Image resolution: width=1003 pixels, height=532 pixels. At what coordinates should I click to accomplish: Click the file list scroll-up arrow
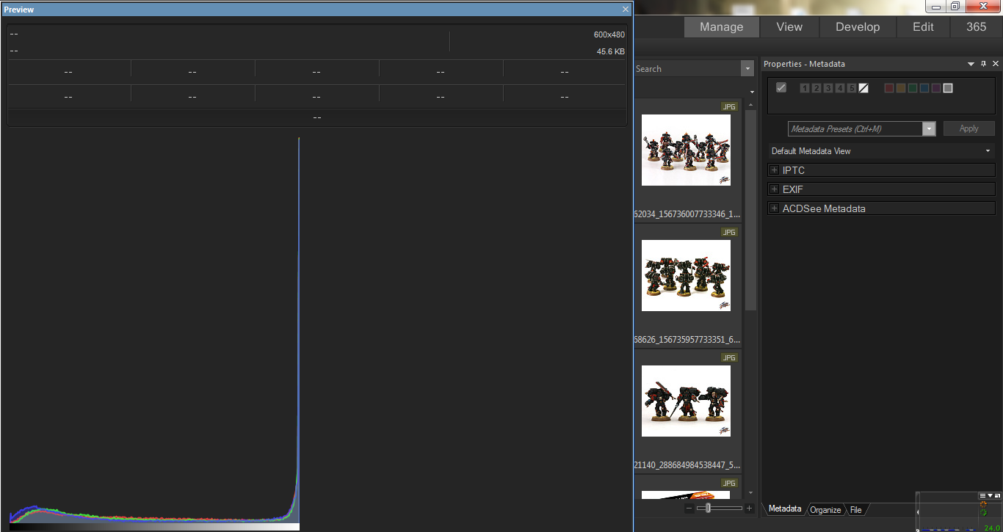tap(750, 105)
